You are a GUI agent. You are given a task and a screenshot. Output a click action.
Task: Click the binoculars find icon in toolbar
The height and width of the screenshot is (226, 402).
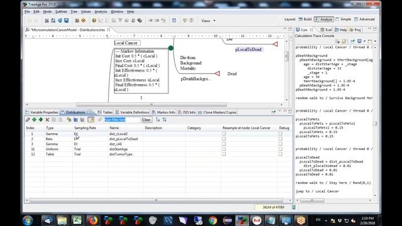pyautogui.click(x=77, y=21)
